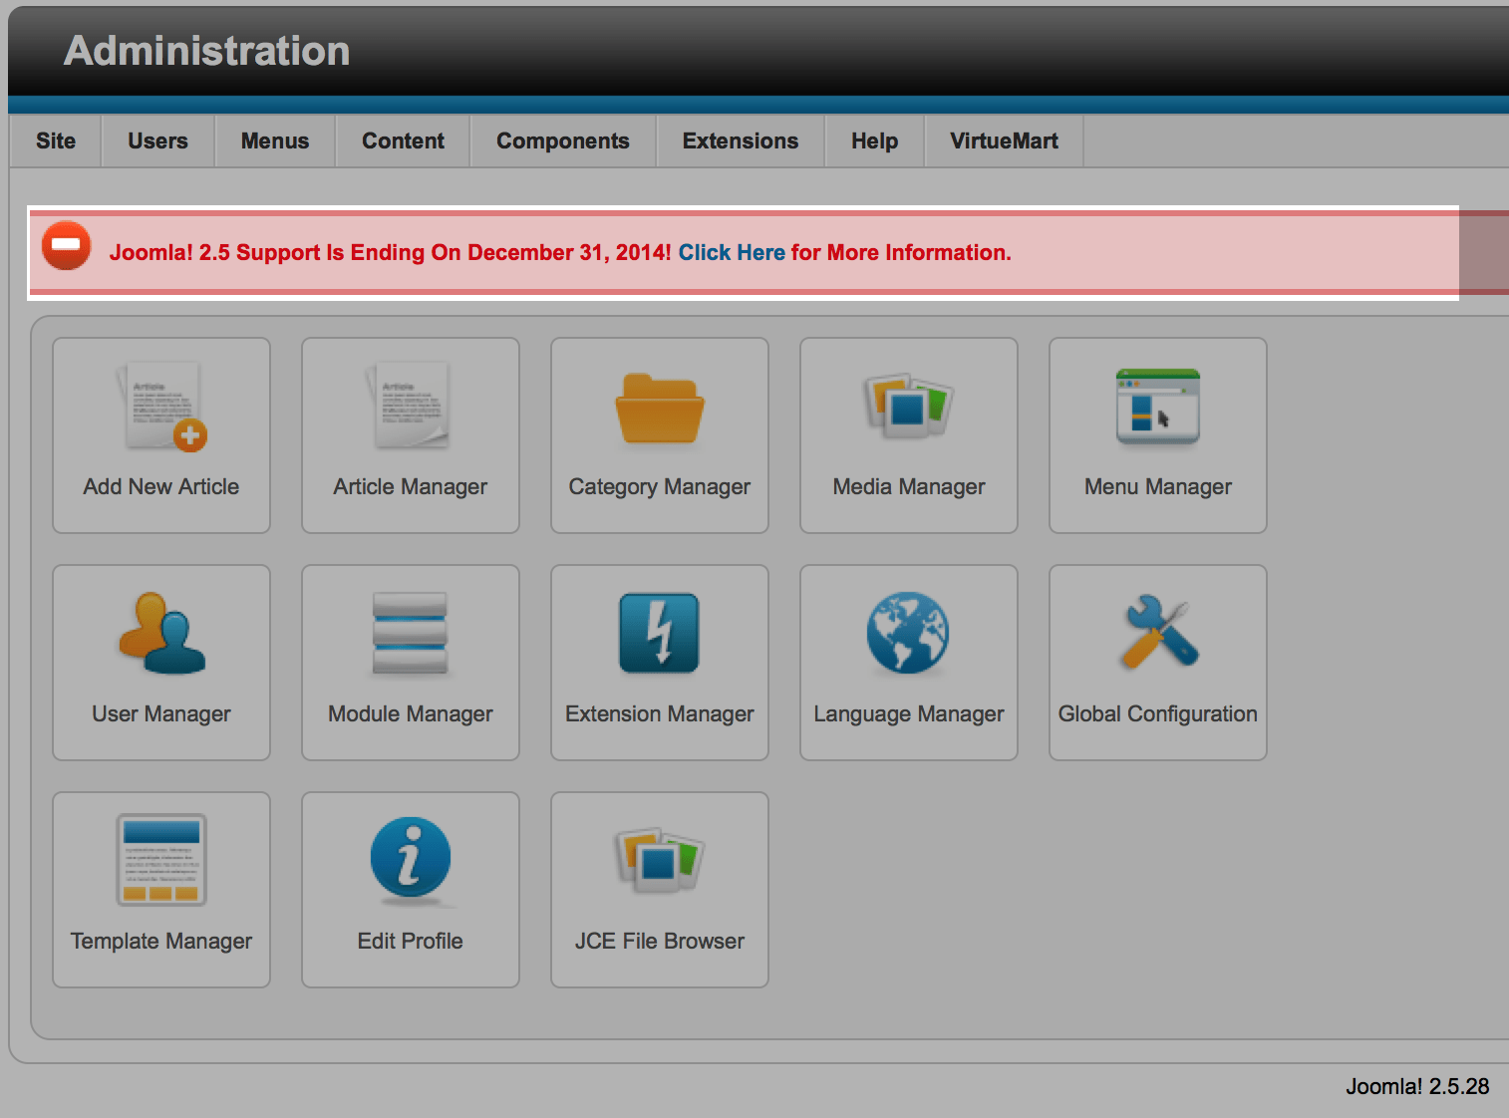Open the Content menu
1509x1118 pixels.
pyautogui.click(x=403, y=141)
